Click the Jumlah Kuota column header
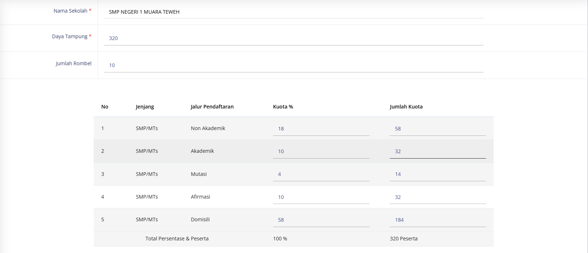 [406, 107]
